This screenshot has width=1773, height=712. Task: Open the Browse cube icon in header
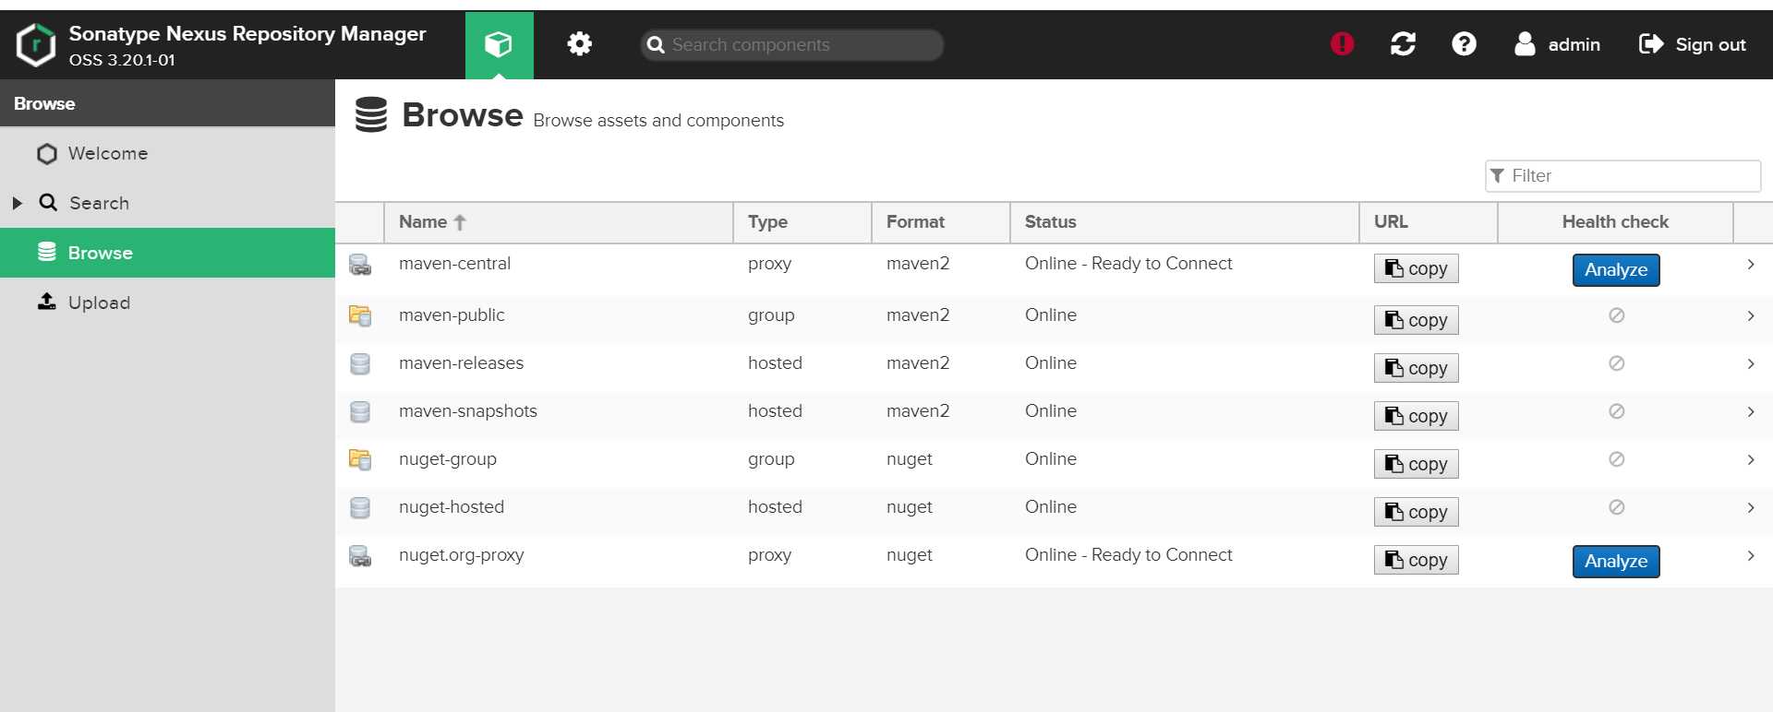tap(499, 44)
